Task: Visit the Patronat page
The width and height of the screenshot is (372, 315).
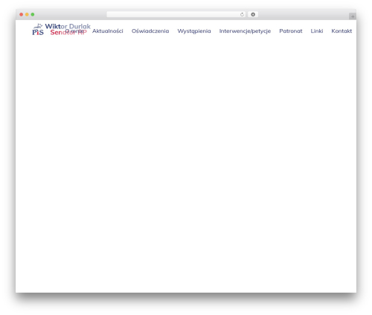Action: 291,31
